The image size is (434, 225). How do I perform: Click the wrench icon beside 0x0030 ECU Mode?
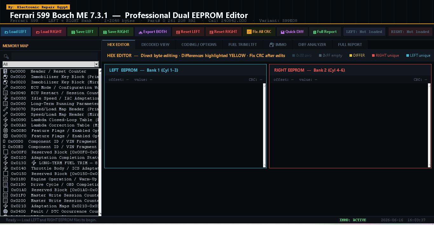[x=5, y=87]
